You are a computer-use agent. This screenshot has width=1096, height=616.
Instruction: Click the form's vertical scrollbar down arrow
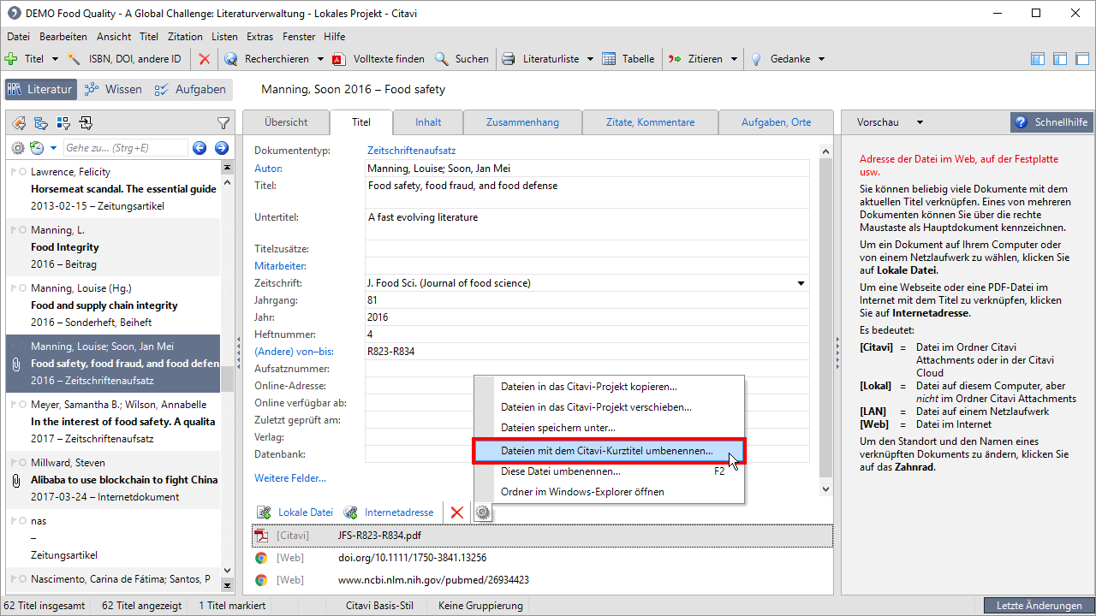[825, 489]
